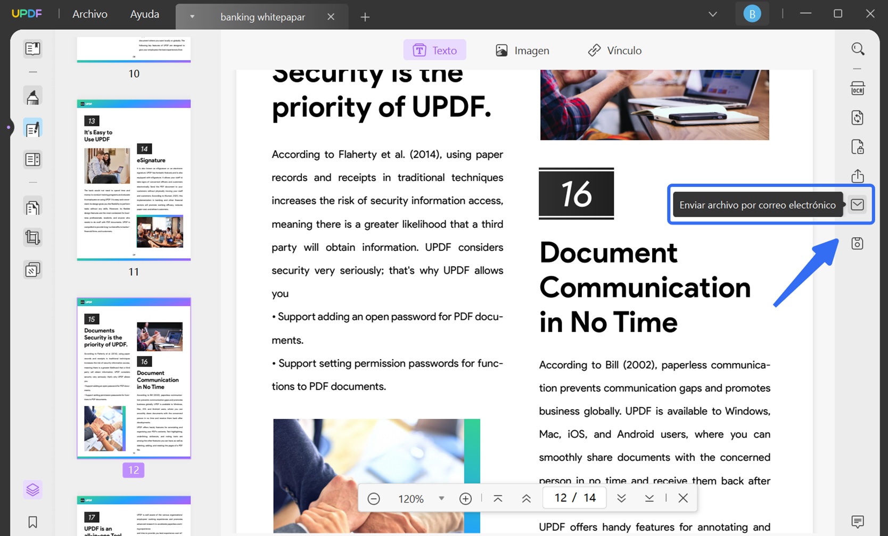Open the Share file icon
Viewport: 888px width, 536px height.
[x=858, y=176]
